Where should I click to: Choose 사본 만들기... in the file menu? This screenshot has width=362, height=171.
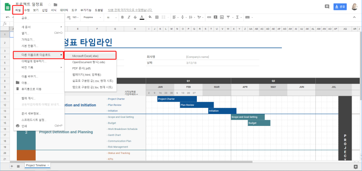(x=39, y=46)
